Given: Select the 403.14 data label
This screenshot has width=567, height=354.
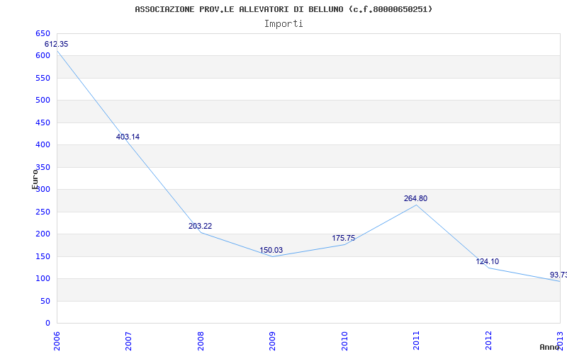Looking at the screenshot, I should point(128,137).
